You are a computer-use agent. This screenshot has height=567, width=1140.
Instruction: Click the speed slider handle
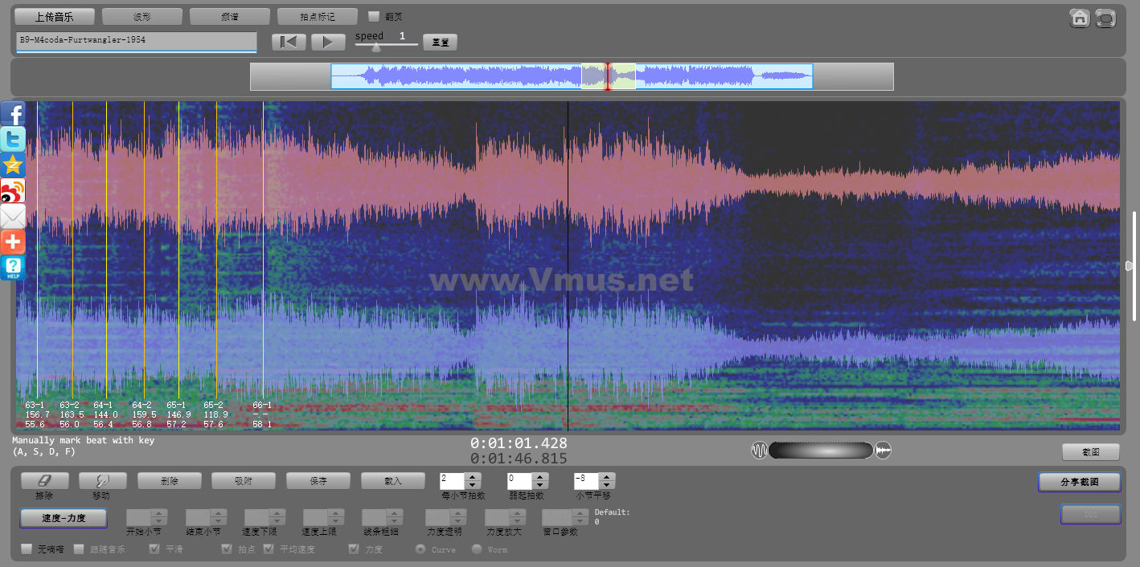375,47
